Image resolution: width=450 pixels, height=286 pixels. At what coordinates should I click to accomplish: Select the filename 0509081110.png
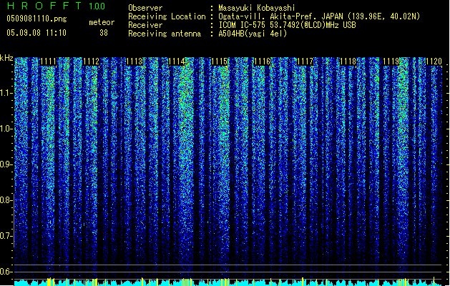click(36, 19)
